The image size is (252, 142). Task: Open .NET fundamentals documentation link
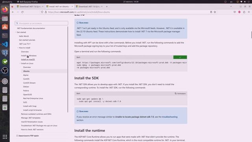31,28
